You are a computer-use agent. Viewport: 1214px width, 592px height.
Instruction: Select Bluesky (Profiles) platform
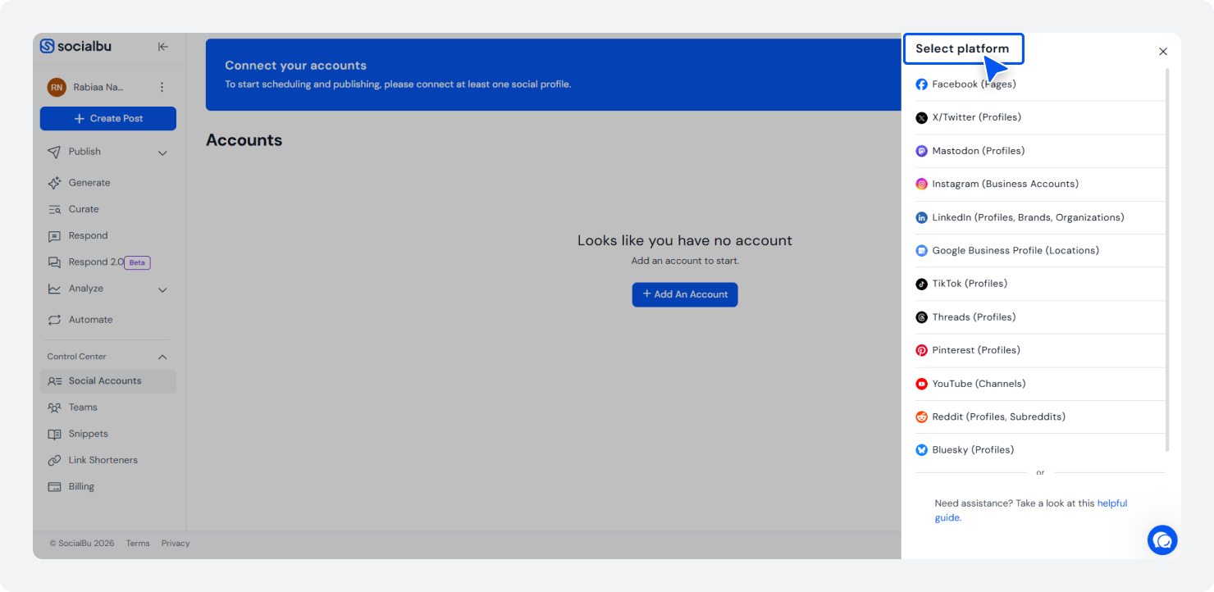coord(1040,450)
